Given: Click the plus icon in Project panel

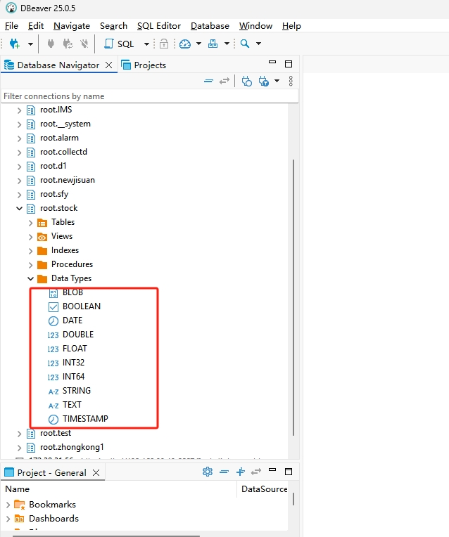Looking at the screenshot, I should coord(241,472).
